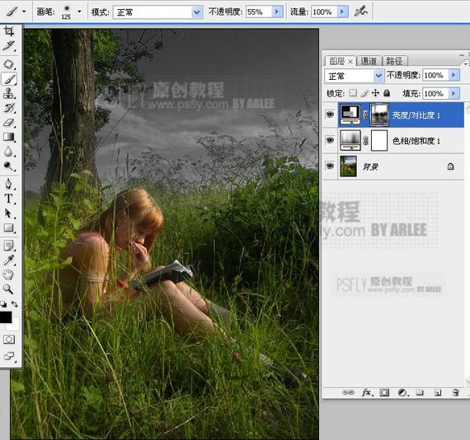Select the Blur tool

coord(9,152)
